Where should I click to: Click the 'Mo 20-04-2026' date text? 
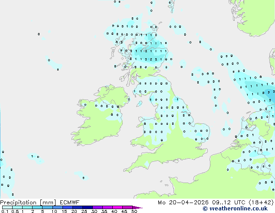(x=183, y=203)
